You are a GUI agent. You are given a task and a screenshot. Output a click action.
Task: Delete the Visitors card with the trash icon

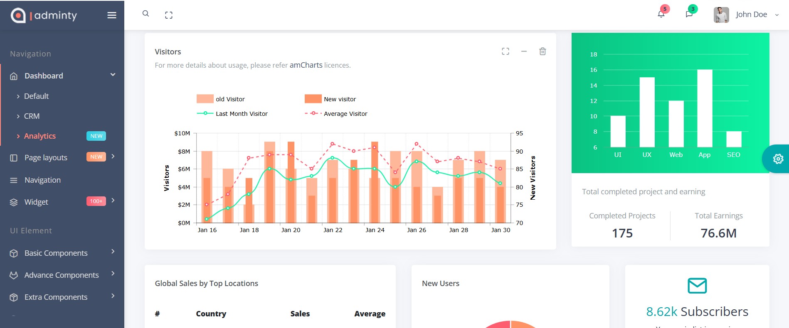[542, 51]
